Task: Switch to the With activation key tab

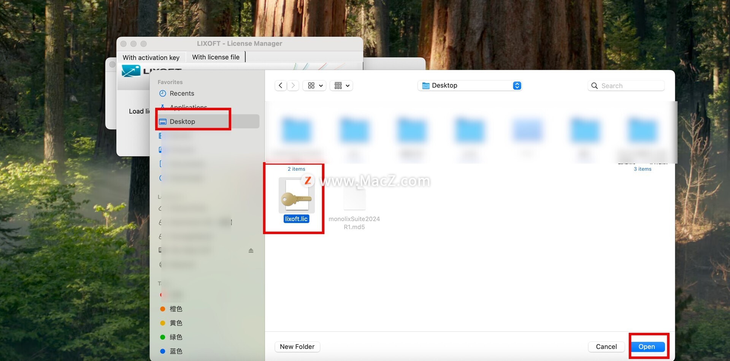Action: coord(151,57)
